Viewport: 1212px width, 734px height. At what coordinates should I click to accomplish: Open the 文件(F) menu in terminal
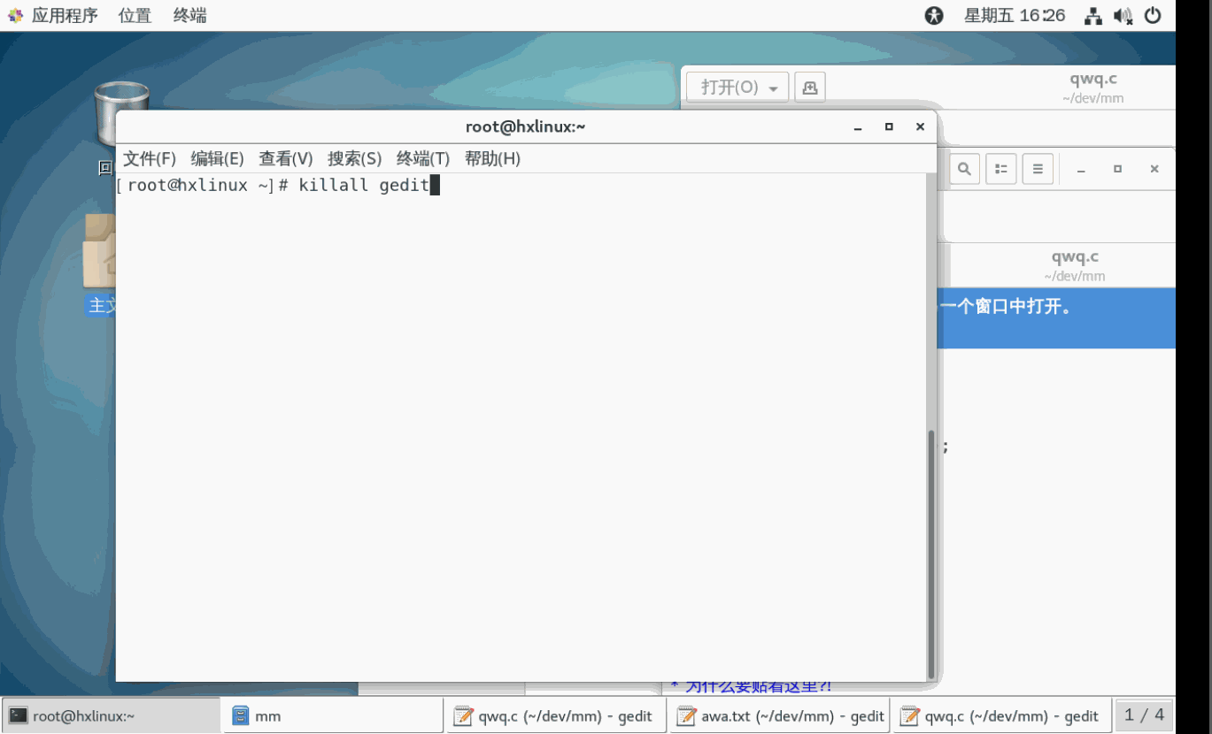[x=149, y=158]
